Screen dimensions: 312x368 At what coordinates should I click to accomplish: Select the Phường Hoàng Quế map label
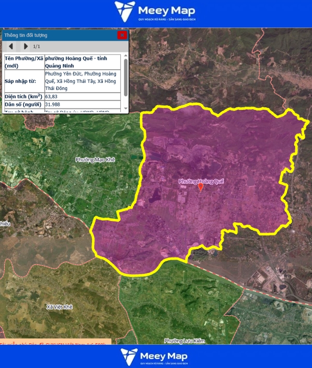point(202,181)
